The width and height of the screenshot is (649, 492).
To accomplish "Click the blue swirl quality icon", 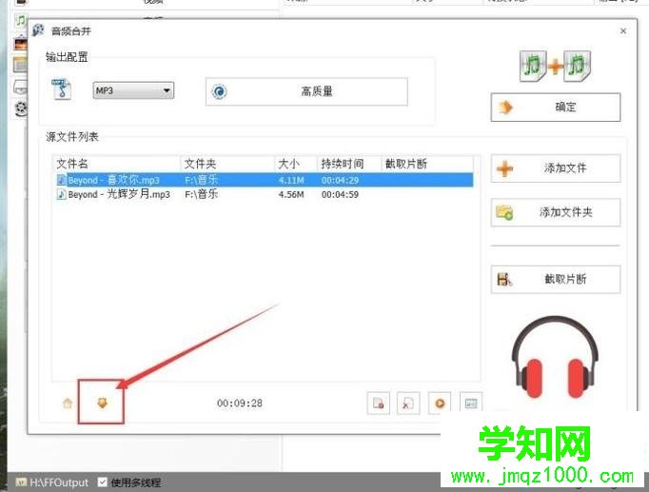I will (x=219, y=91).
